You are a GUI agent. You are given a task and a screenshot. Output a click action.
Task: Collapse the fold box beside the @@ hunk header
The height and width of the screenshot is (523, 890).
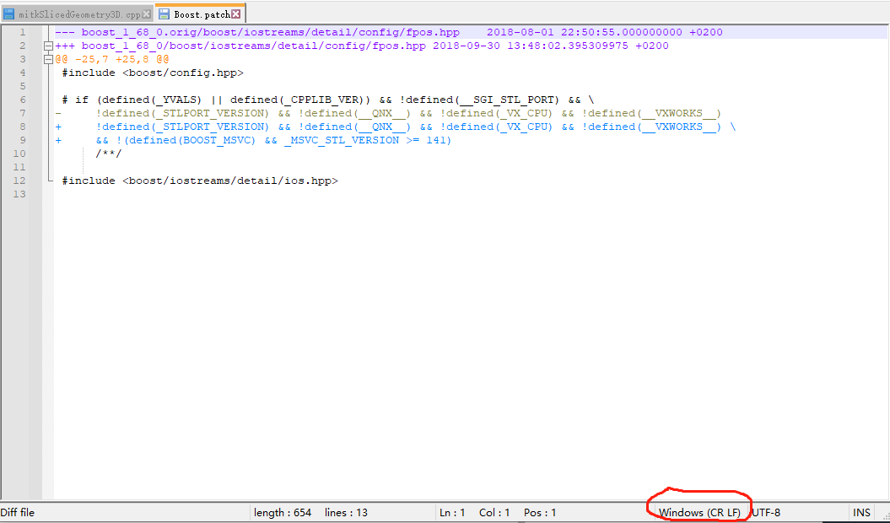[47, 59]
